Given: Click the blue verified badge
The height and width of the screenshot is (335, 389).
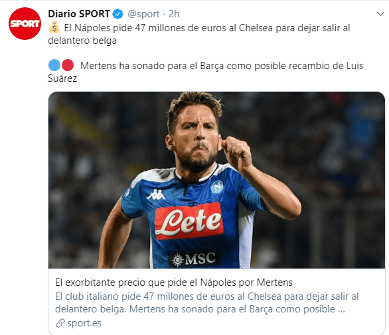Looking at the screenshot, I should tap(118, 14).
